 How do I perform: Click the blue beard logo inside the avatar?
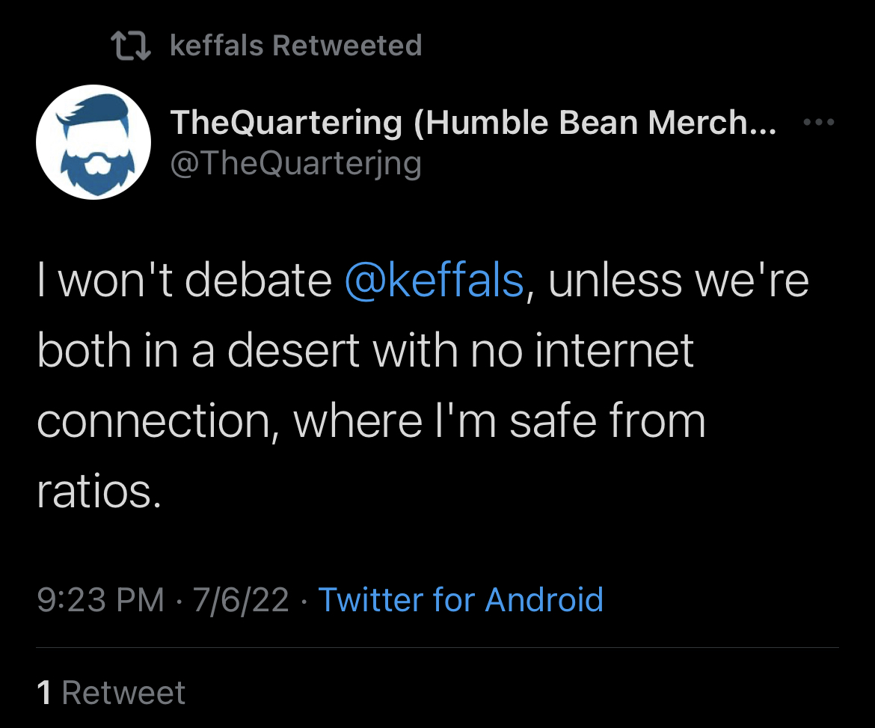(95, 145)
